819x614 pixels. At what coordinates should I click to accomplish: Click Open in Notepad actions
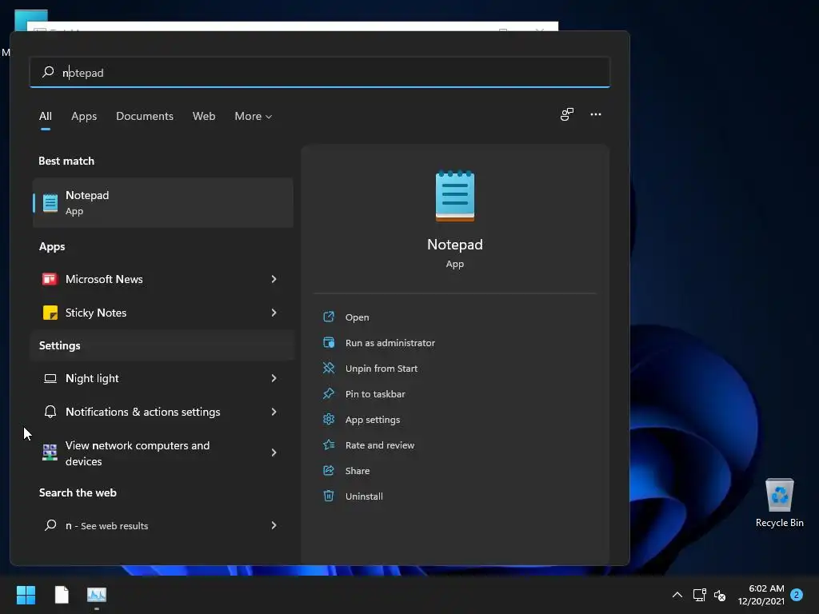point(358,317)
